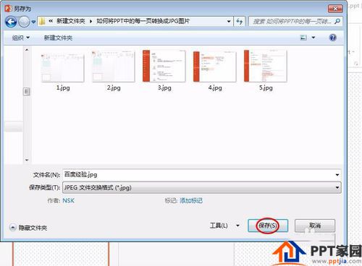Screen dimensions: 362x266
Task: Click the vertical scrollbar down arrow
Action: [27, 160]
